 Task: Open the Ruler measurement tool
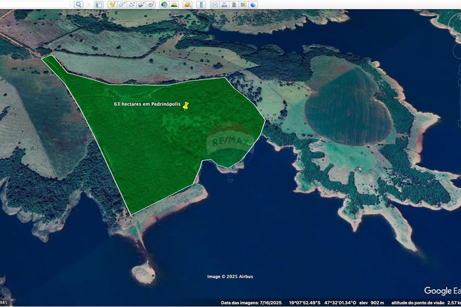(201, 5)
